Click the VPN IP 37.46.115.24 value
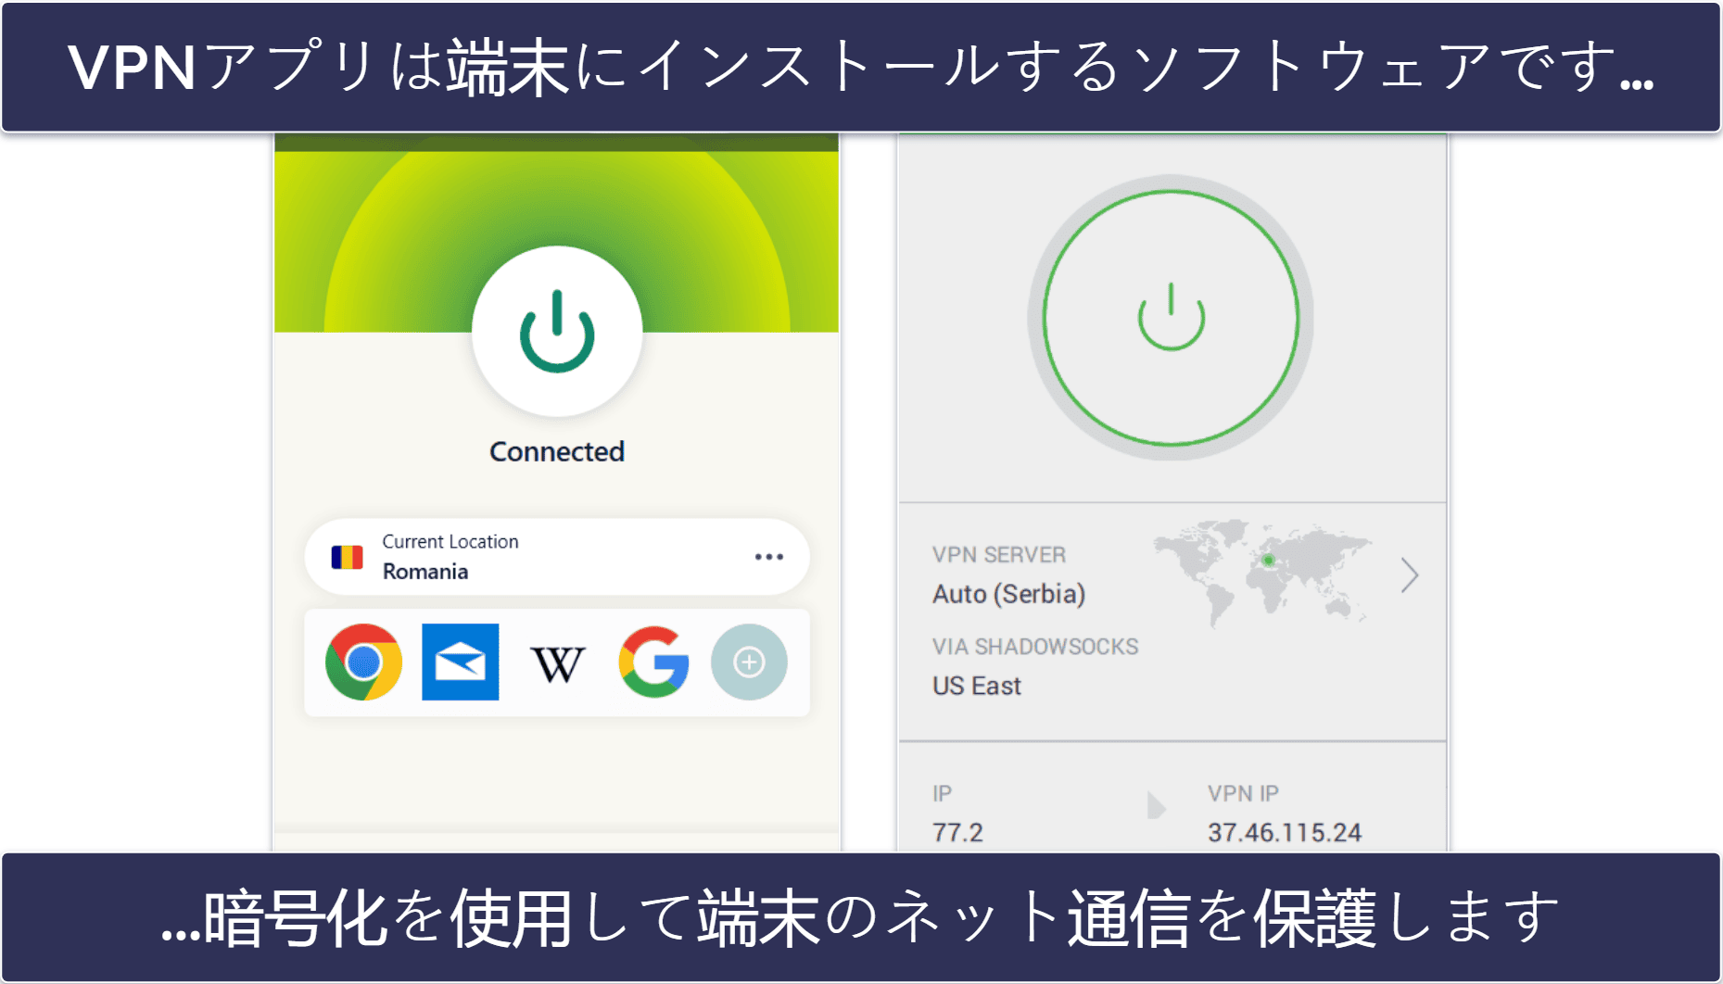Image resolution: width=1723 pixels, height=984 pixels. tap(1284, 832)
